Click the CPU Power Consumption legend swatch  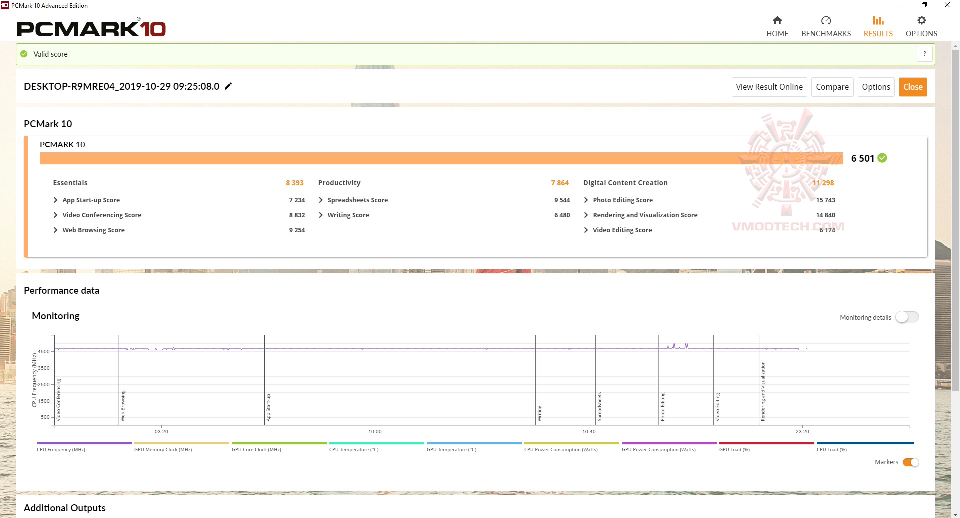click(x=571, y=443)
